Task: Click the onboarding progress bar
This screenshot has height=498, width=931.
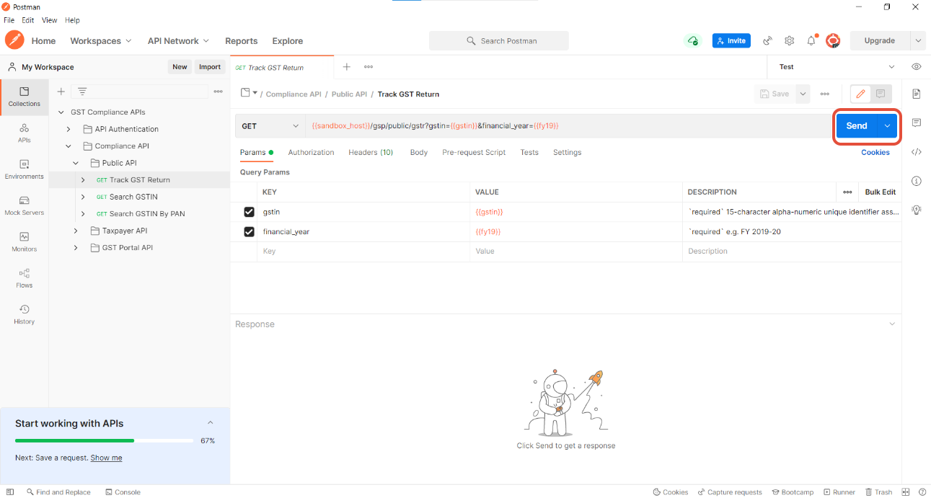Action: pyautogui.click(x=105, y=440)
